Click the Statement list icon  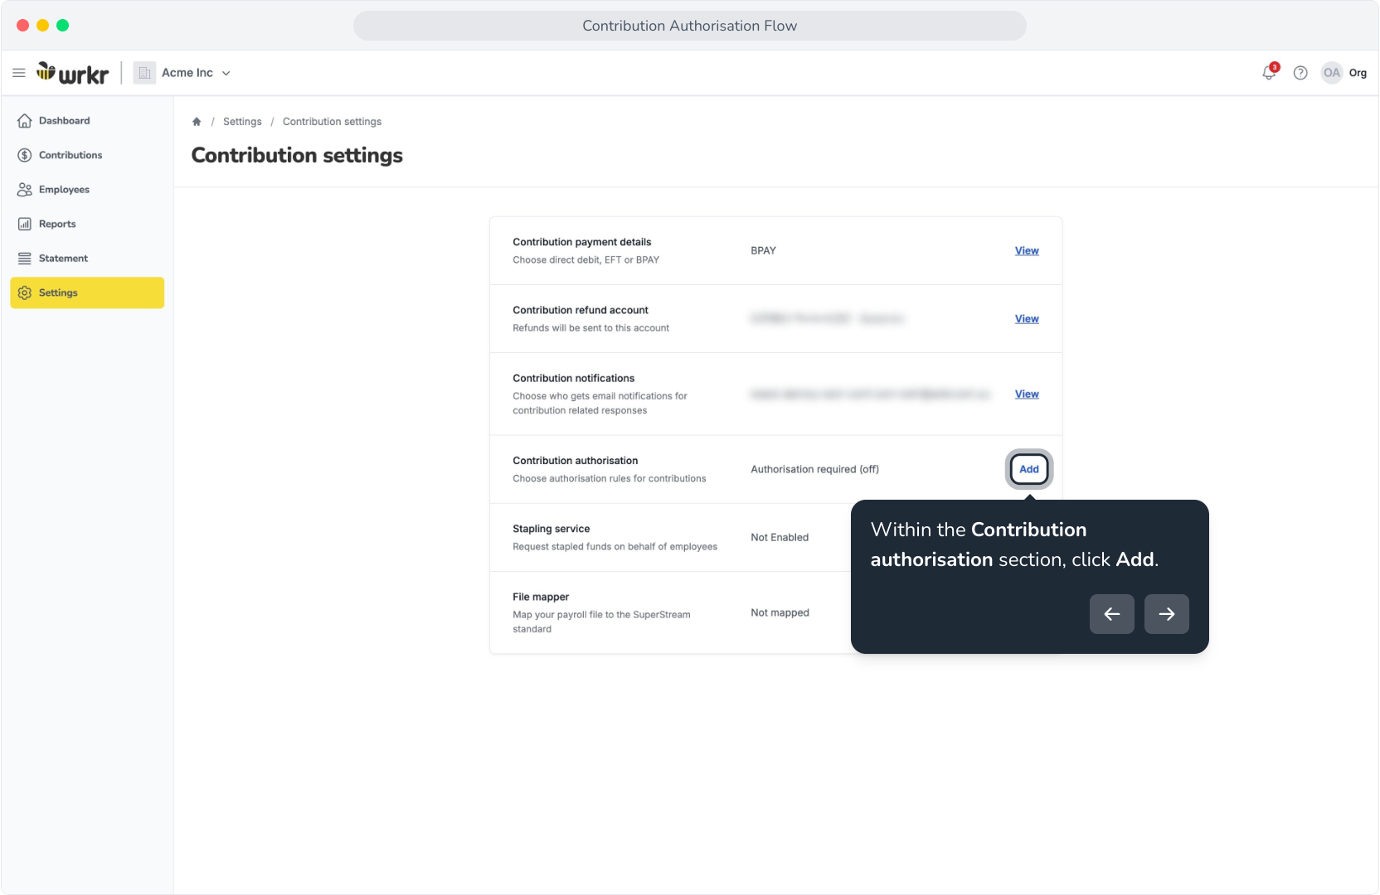tap(25, 259)
